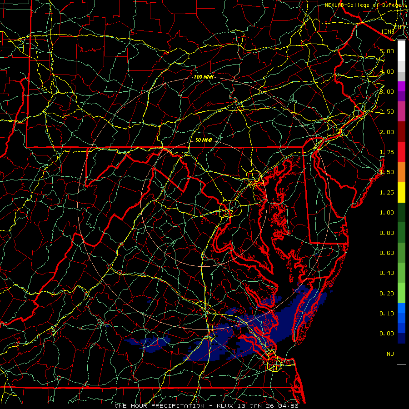Viewport: 409px width, 409px height.
Task: Click the ND no-data legend label
Action: point(390,354)
